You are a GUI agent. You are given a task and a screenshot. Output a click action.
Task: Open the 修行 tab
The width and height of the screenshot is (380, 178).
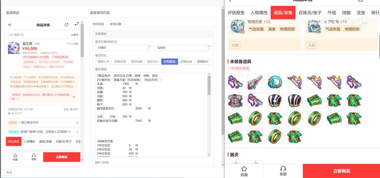coord(375,12)
